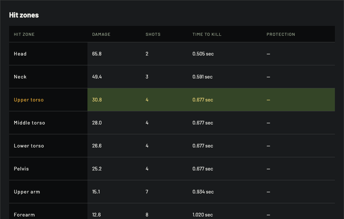
Task: Click the Head damage value 65.8
Action: pos(97,54)
